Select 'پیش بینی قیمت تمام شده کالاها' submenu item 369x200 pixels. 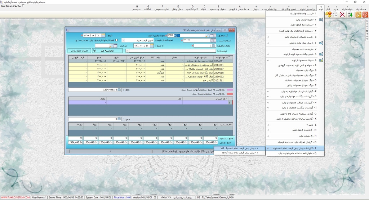[x=240, y=153]
